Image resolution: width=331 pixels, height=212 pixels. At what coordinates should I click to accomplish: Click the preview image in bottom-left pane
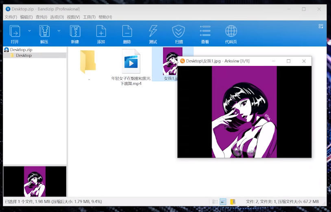(35, 182)
